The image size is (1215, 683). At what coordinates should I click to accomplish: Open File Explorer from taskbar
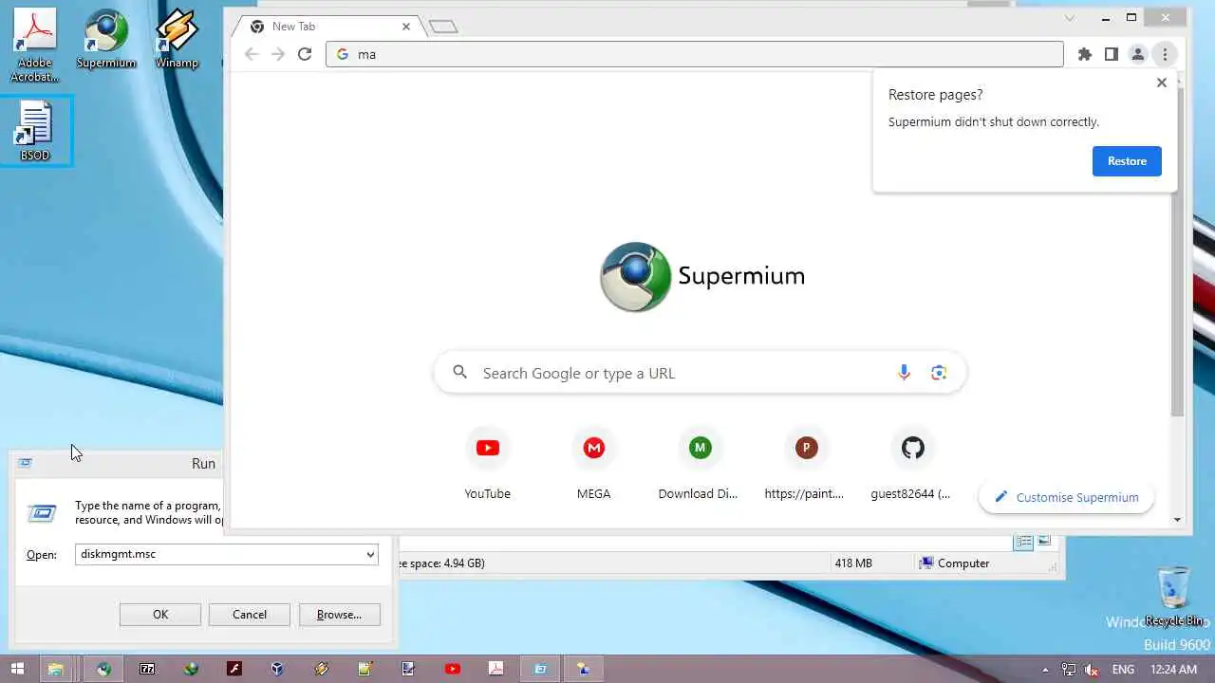(x=56, y=669)
